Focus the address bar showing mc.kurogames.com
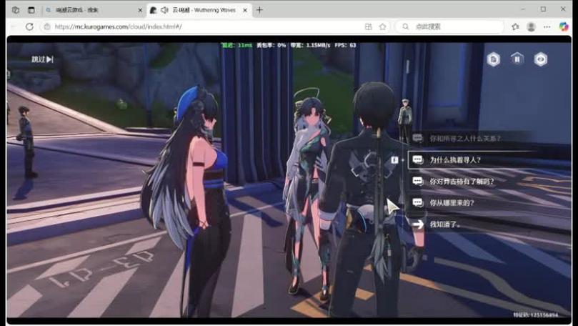 point(200,26)
